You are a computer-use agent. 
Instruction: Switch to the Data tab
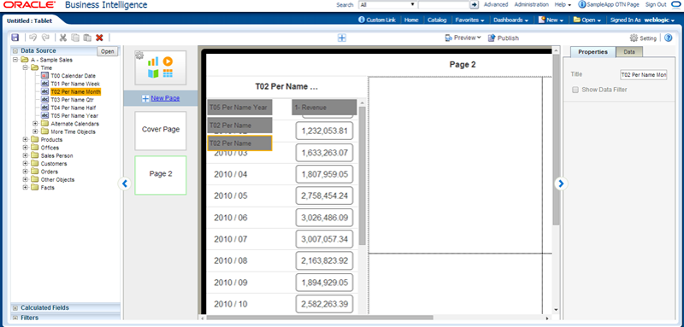pos(629,52)
